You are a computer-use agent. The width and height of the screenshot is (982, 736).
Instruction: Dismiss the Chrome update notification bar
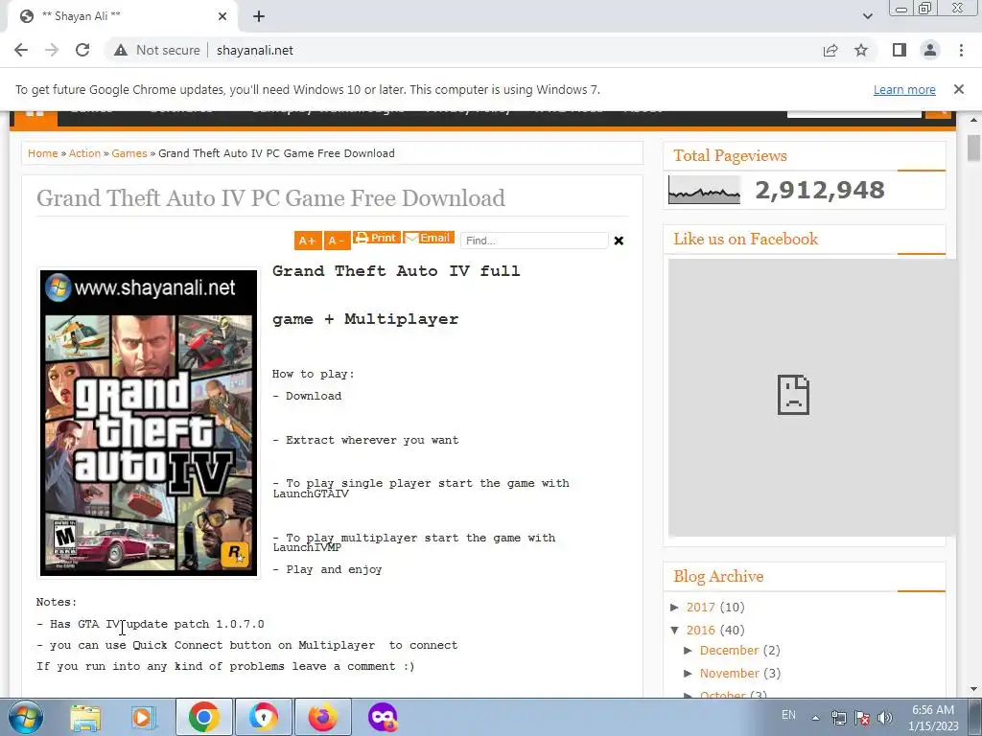959,89
